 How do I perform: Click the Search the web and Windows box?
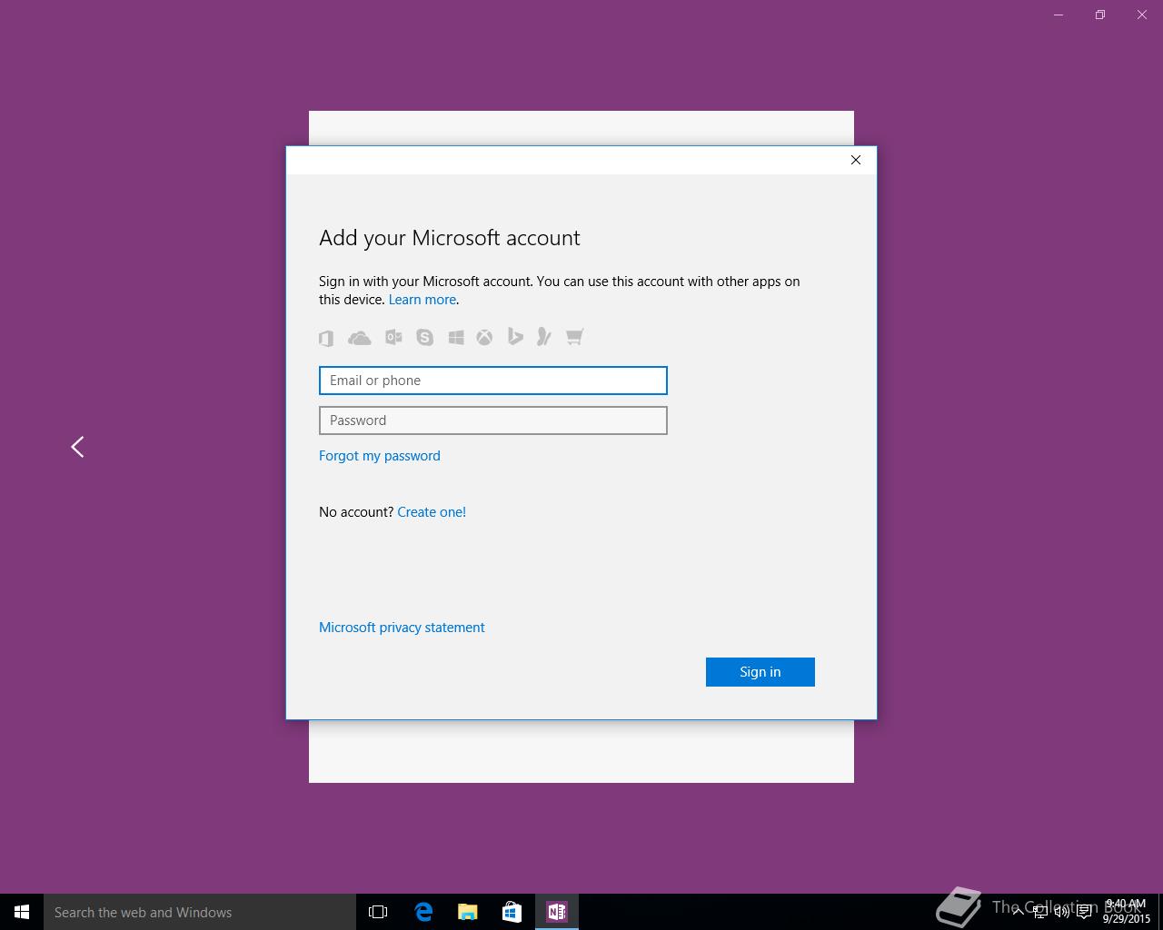[200, 912]
